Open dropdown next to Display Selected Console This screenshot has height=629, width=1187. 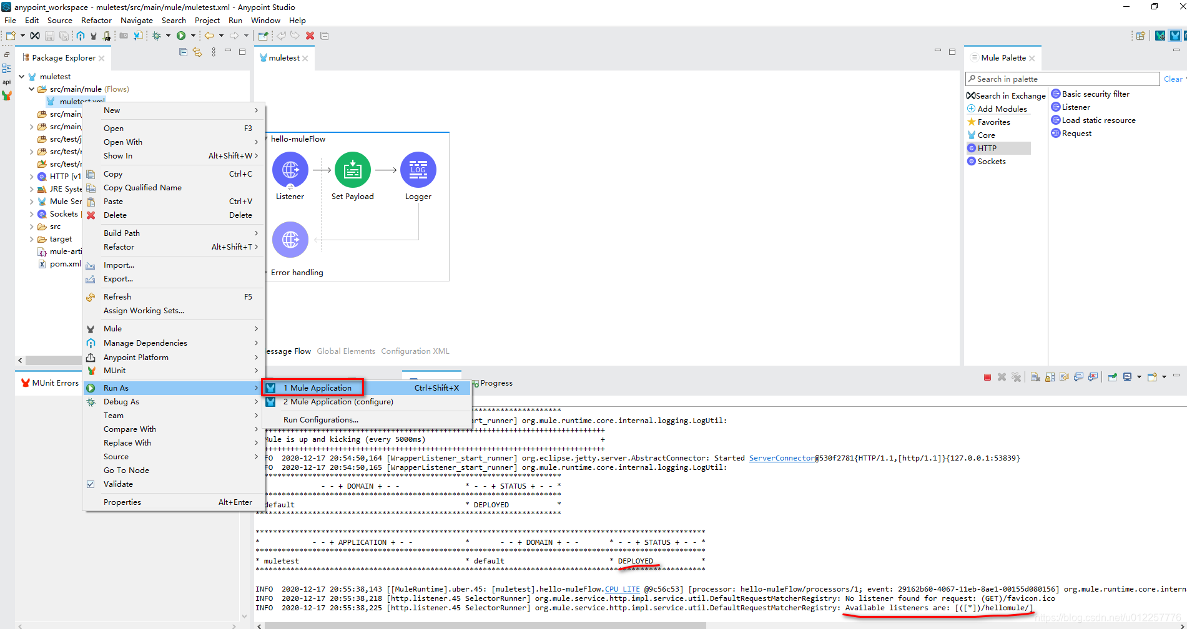(x=1139, y=377)
